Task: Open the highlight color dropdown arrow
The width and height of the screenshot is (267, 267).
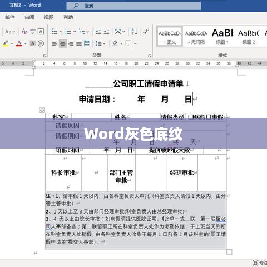Action: point(12,43)
